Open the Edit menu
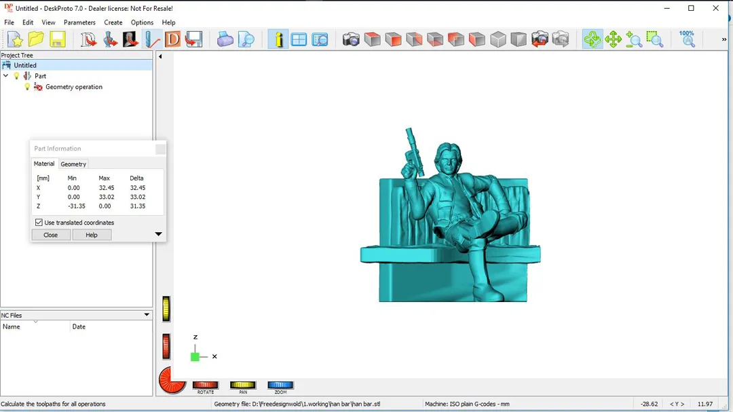Screen dimensions: 733x412 pos(28,22)
